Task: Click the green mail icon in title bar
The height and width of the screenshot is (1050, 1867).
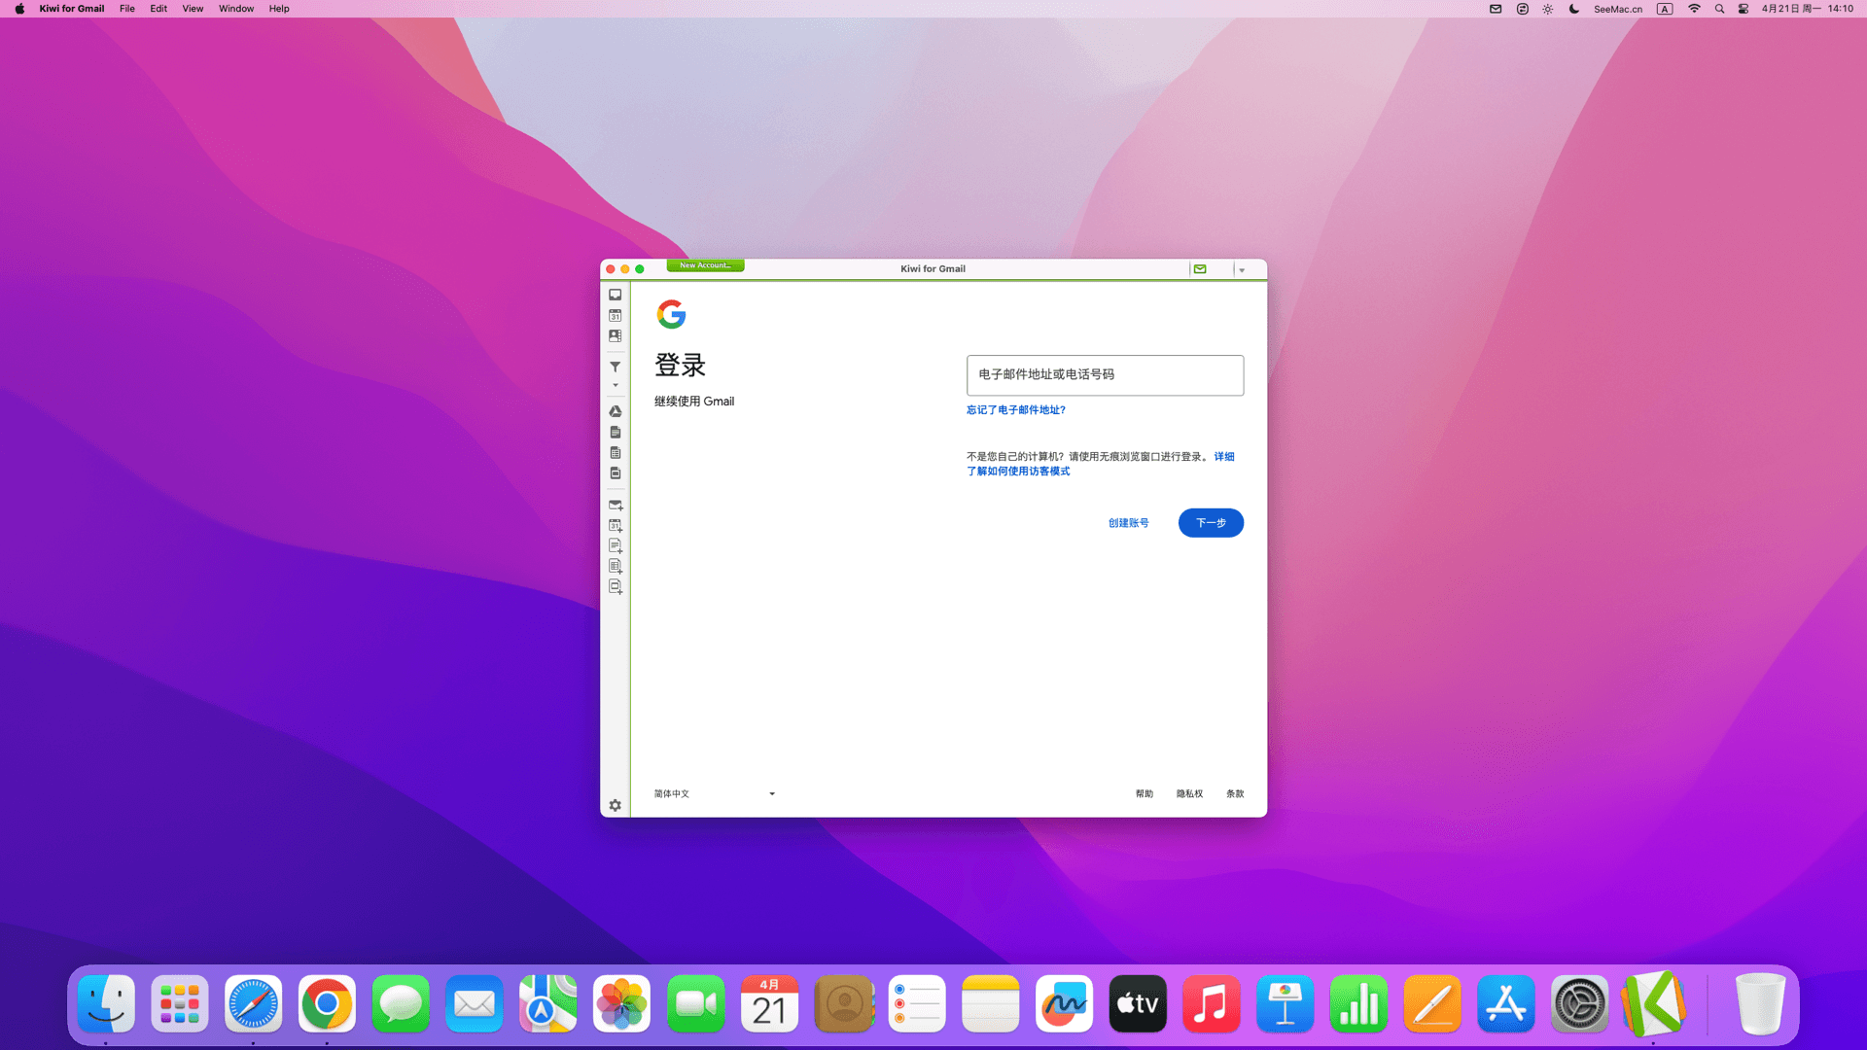Action: (1200, 269)
